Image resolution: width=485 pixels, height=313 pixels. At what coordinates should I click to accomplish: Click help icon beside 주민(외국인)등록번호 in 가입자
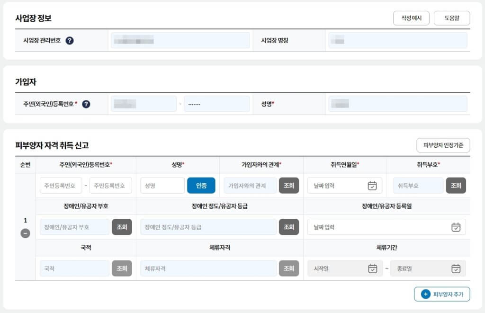86,104
